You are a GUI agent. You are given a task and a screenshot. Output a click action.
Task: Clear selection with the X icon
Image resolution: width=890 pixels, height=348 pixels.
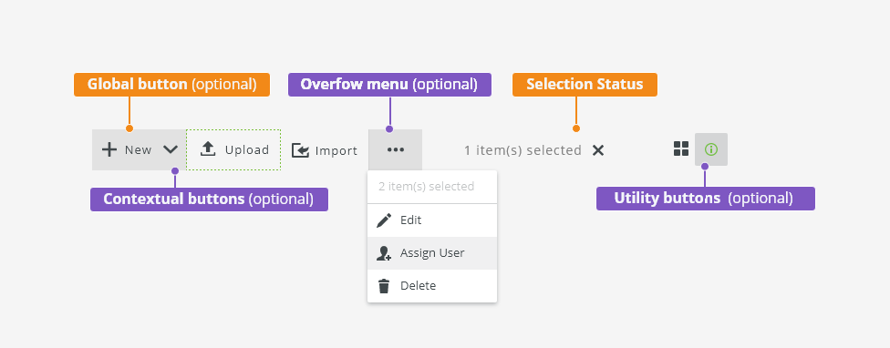pyautogui.click(x=598, y=150)
